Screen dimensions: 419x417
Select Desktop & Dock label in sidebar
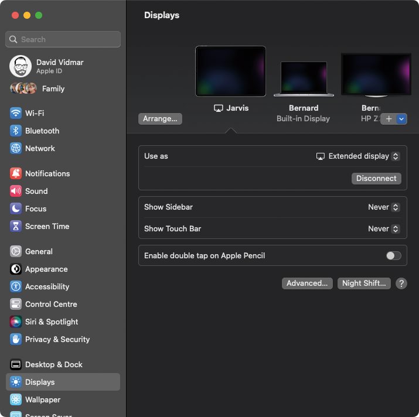click(x=54, y=364)
